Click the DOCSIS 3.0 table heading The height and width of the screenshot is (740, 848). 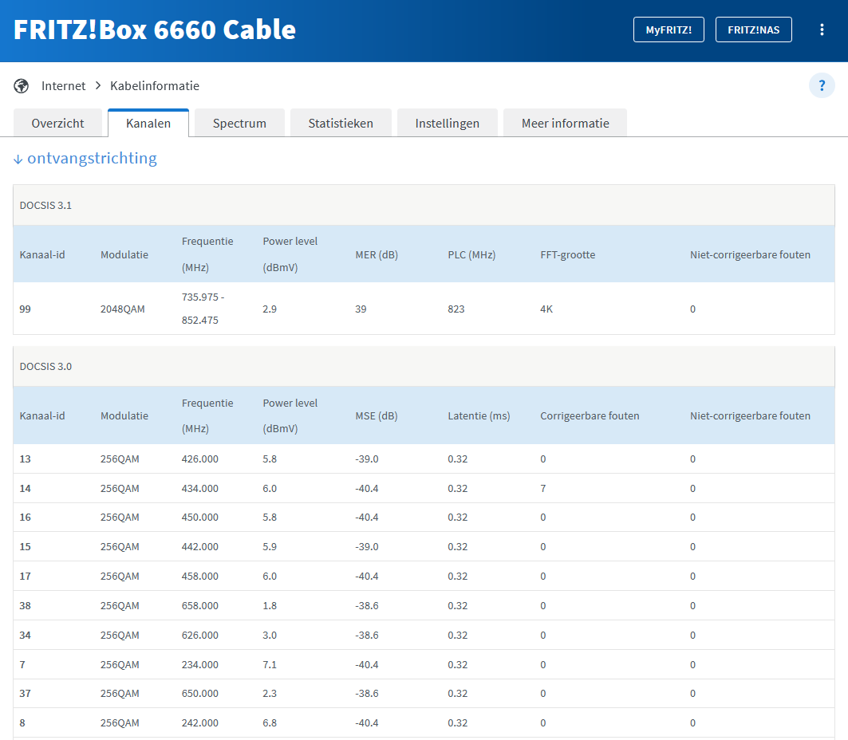tap(45, 367)
